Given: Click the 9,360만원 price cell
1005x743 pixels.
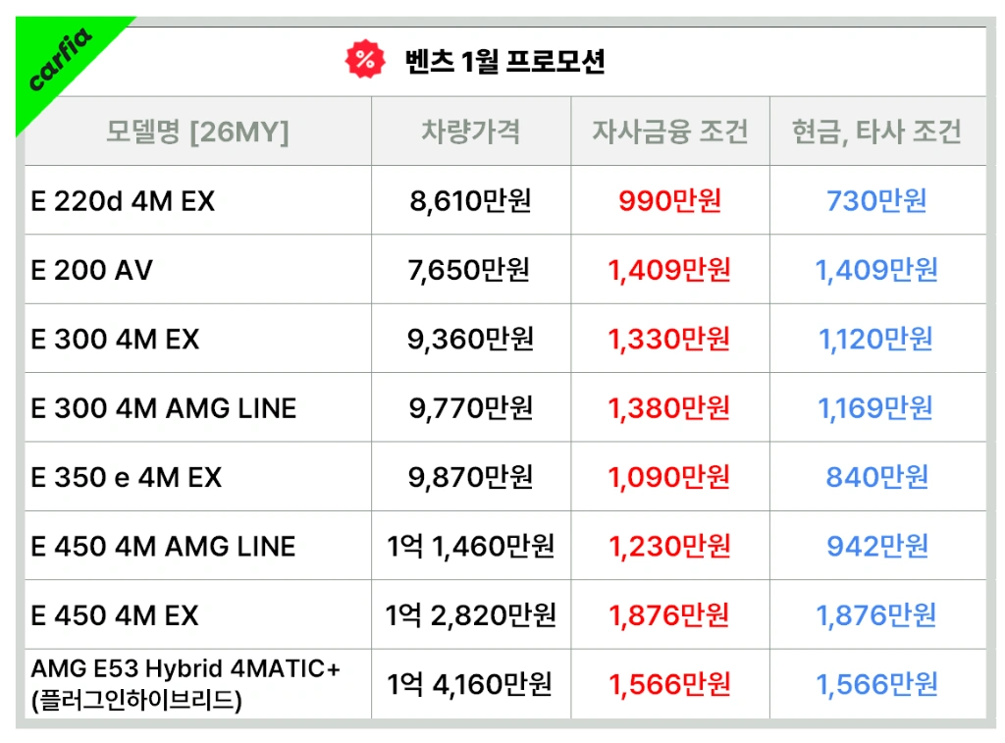Looking at the screenshot, I should coord(470,340).
